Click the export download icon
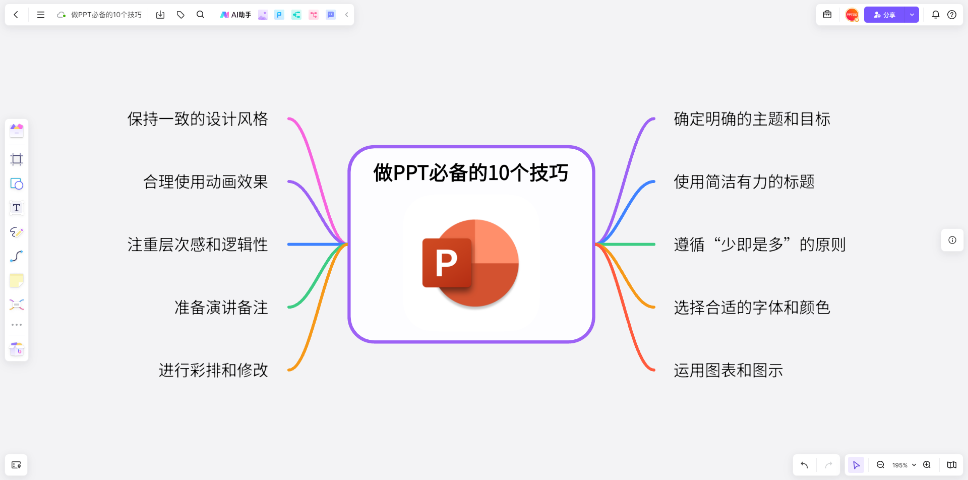The height and width of the screenshot is (480, 968). click(x=160, y=15)
